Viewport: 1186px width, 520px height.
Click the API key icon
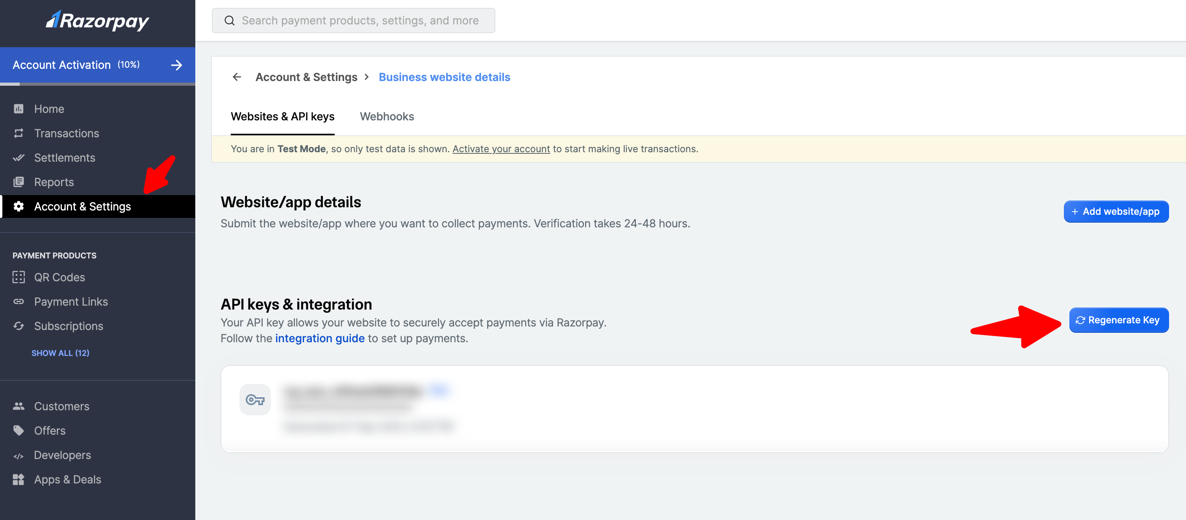255,400
